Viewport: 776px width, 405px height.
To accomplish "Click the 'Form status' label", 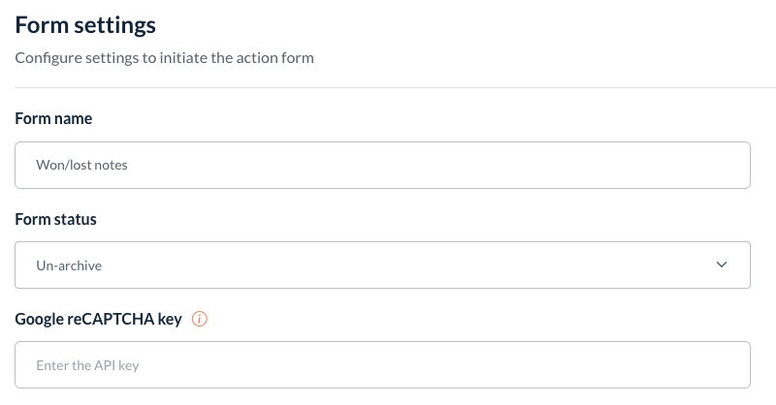I will click(x=56, y=219).
